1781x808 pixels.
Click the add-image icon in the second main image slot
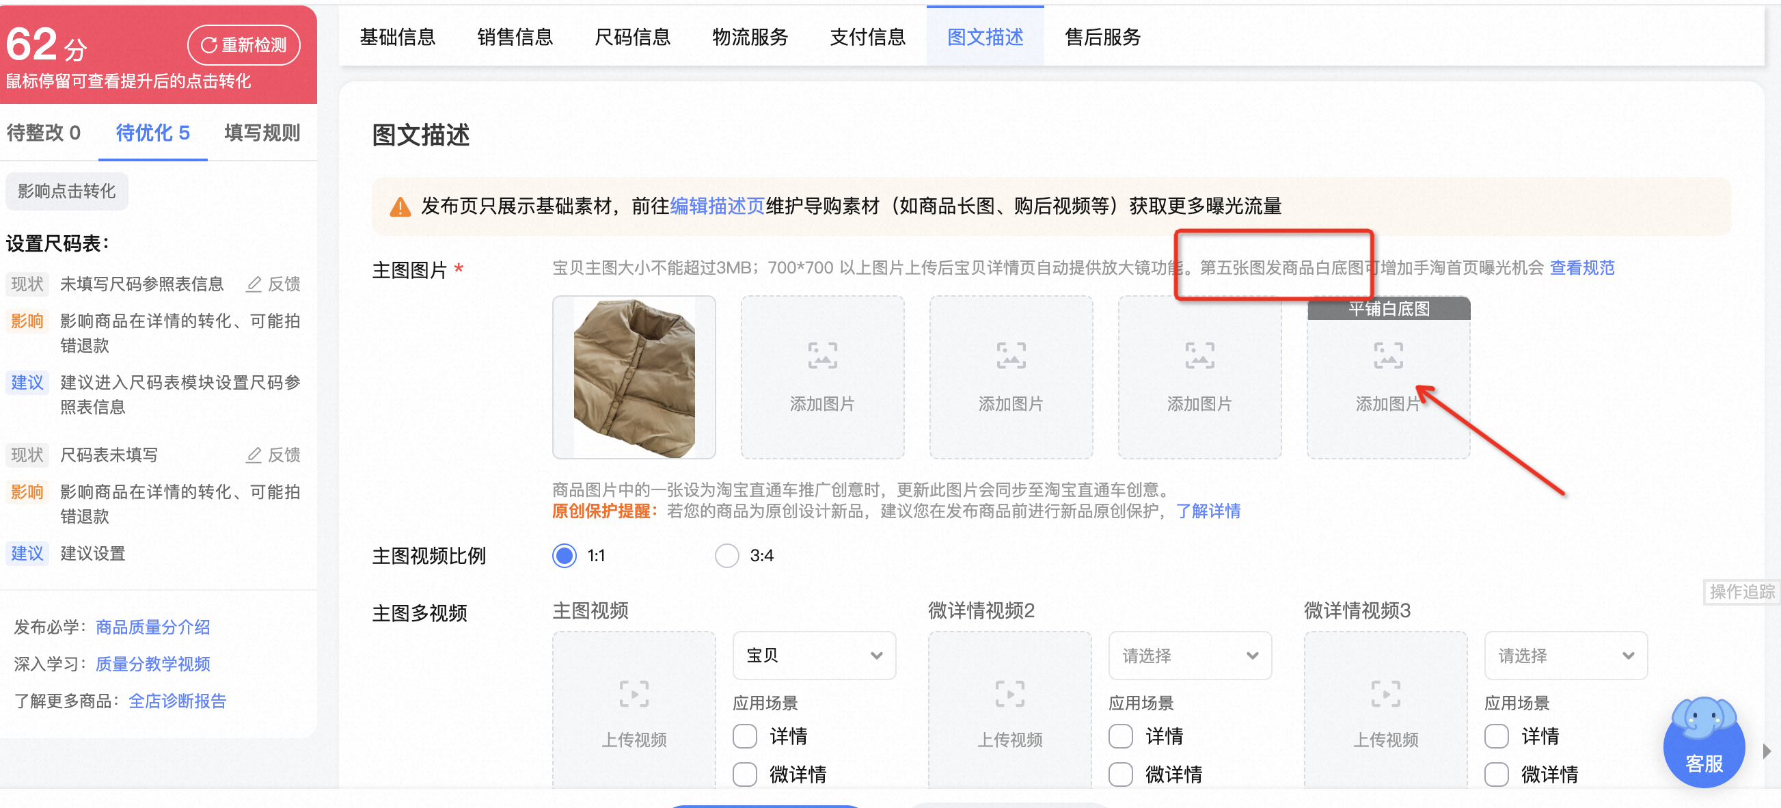[x=822, y=355]
